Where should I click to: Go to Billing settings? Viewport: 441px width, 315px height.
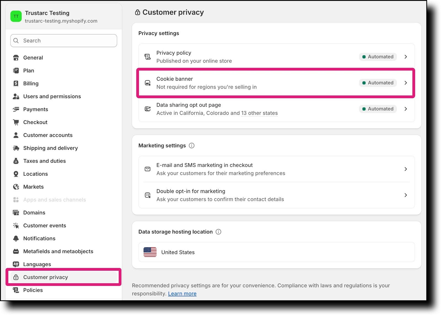point(64,84)
